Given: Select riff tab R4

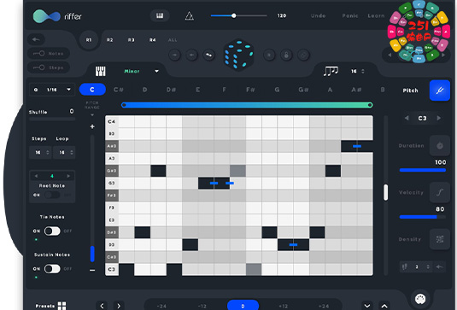Looking at the screenshot, I should (152, 40).
